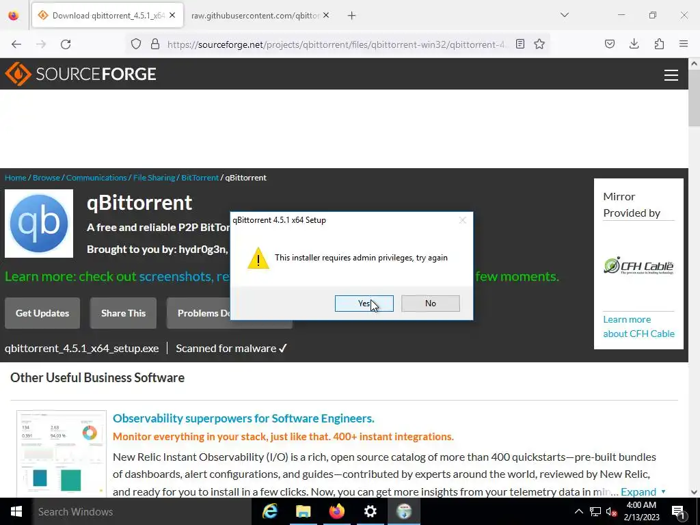Open the extensions puzzle icon
This screenshot has width=700, height=525.
[x=659, y=44]
